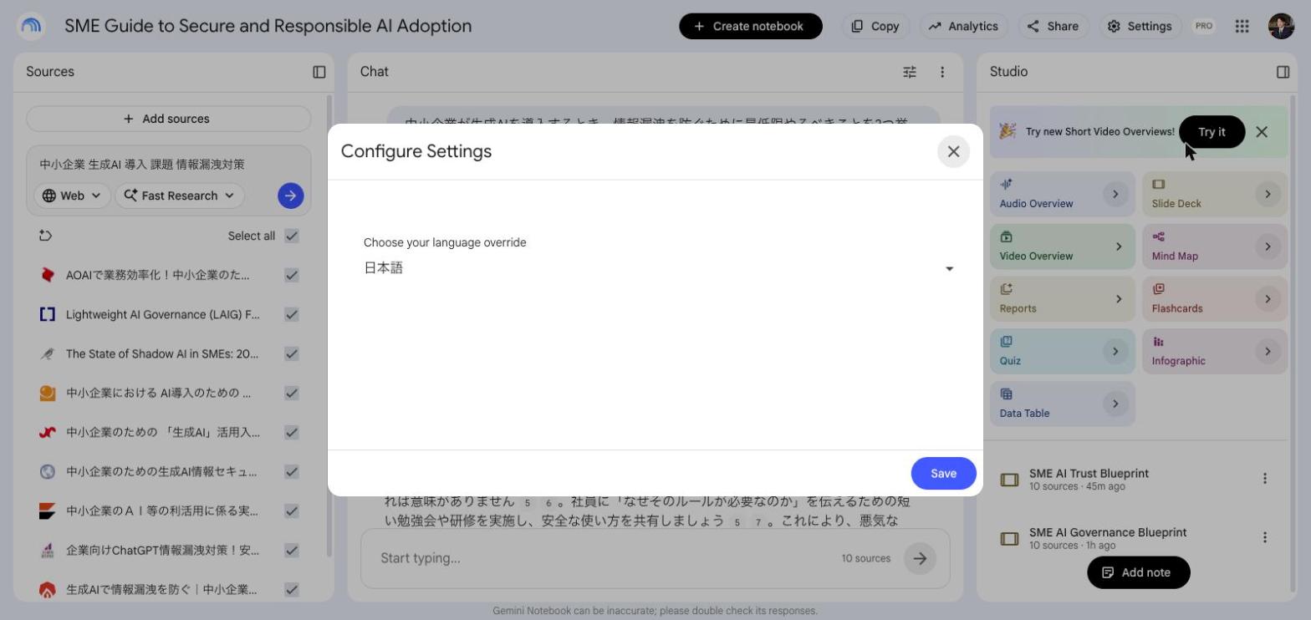This screenshot has width=1311, height=620.
Task: Close the Configure Settings dialog
Action: coord(953,151)
